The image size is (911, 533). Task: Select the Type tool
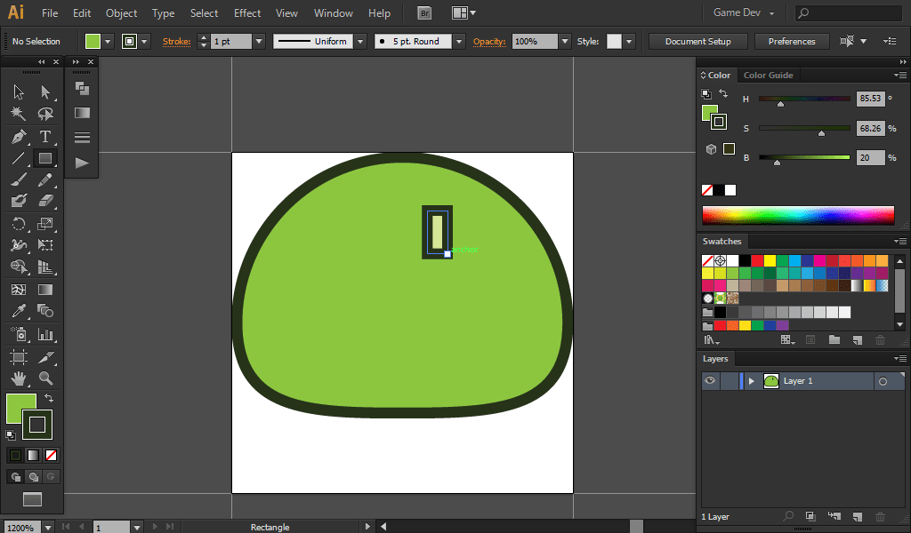[44, 136]
